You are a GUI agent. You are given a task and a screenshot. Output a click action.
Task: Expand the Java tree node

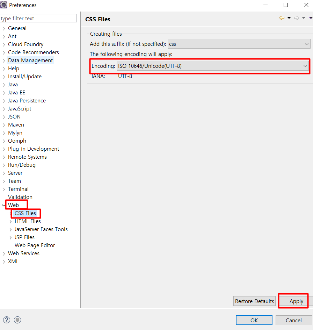tap(4, 85)
